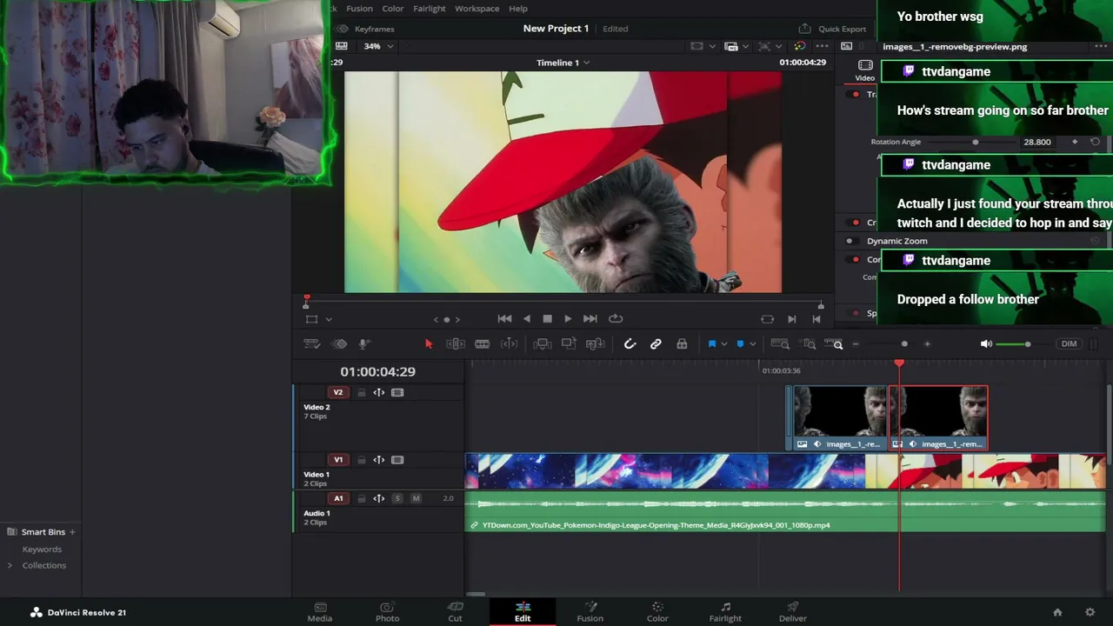
Task: Click the Overwrite Clip toolbar icon
Action: point(569,344)
